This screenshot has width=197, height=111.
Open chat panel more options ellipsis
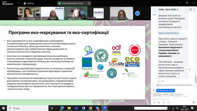click(x=187, y=9)
